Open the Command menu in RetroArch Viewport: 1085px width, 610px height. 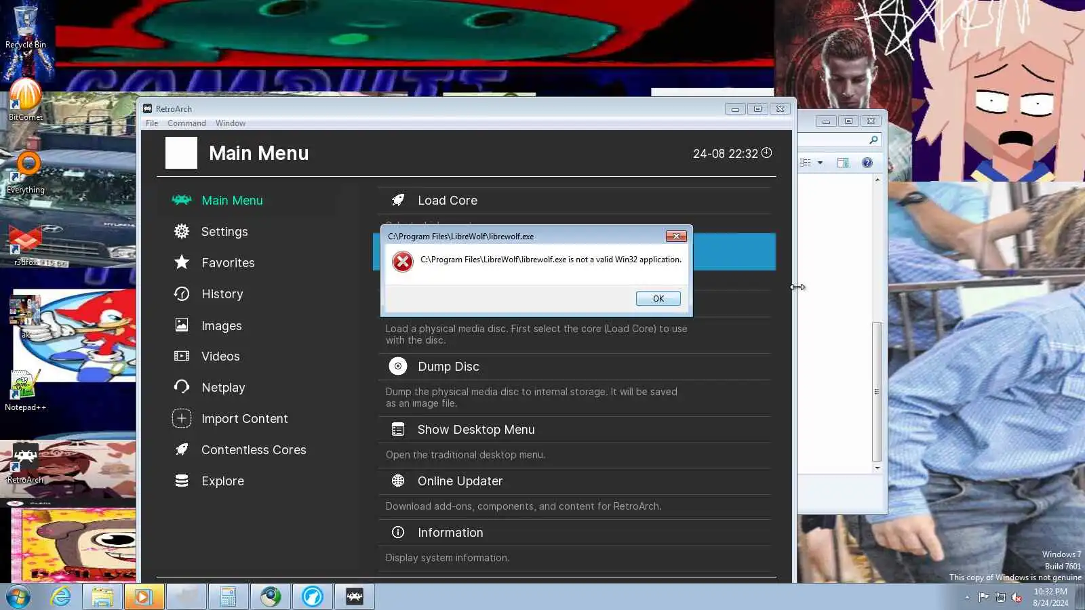click(186, 123)
